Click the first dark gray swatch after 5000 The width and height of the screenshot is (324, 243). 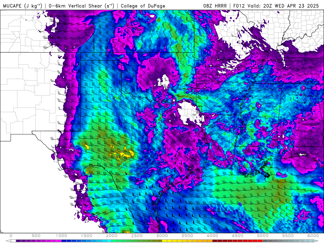(x=265, y=241)
